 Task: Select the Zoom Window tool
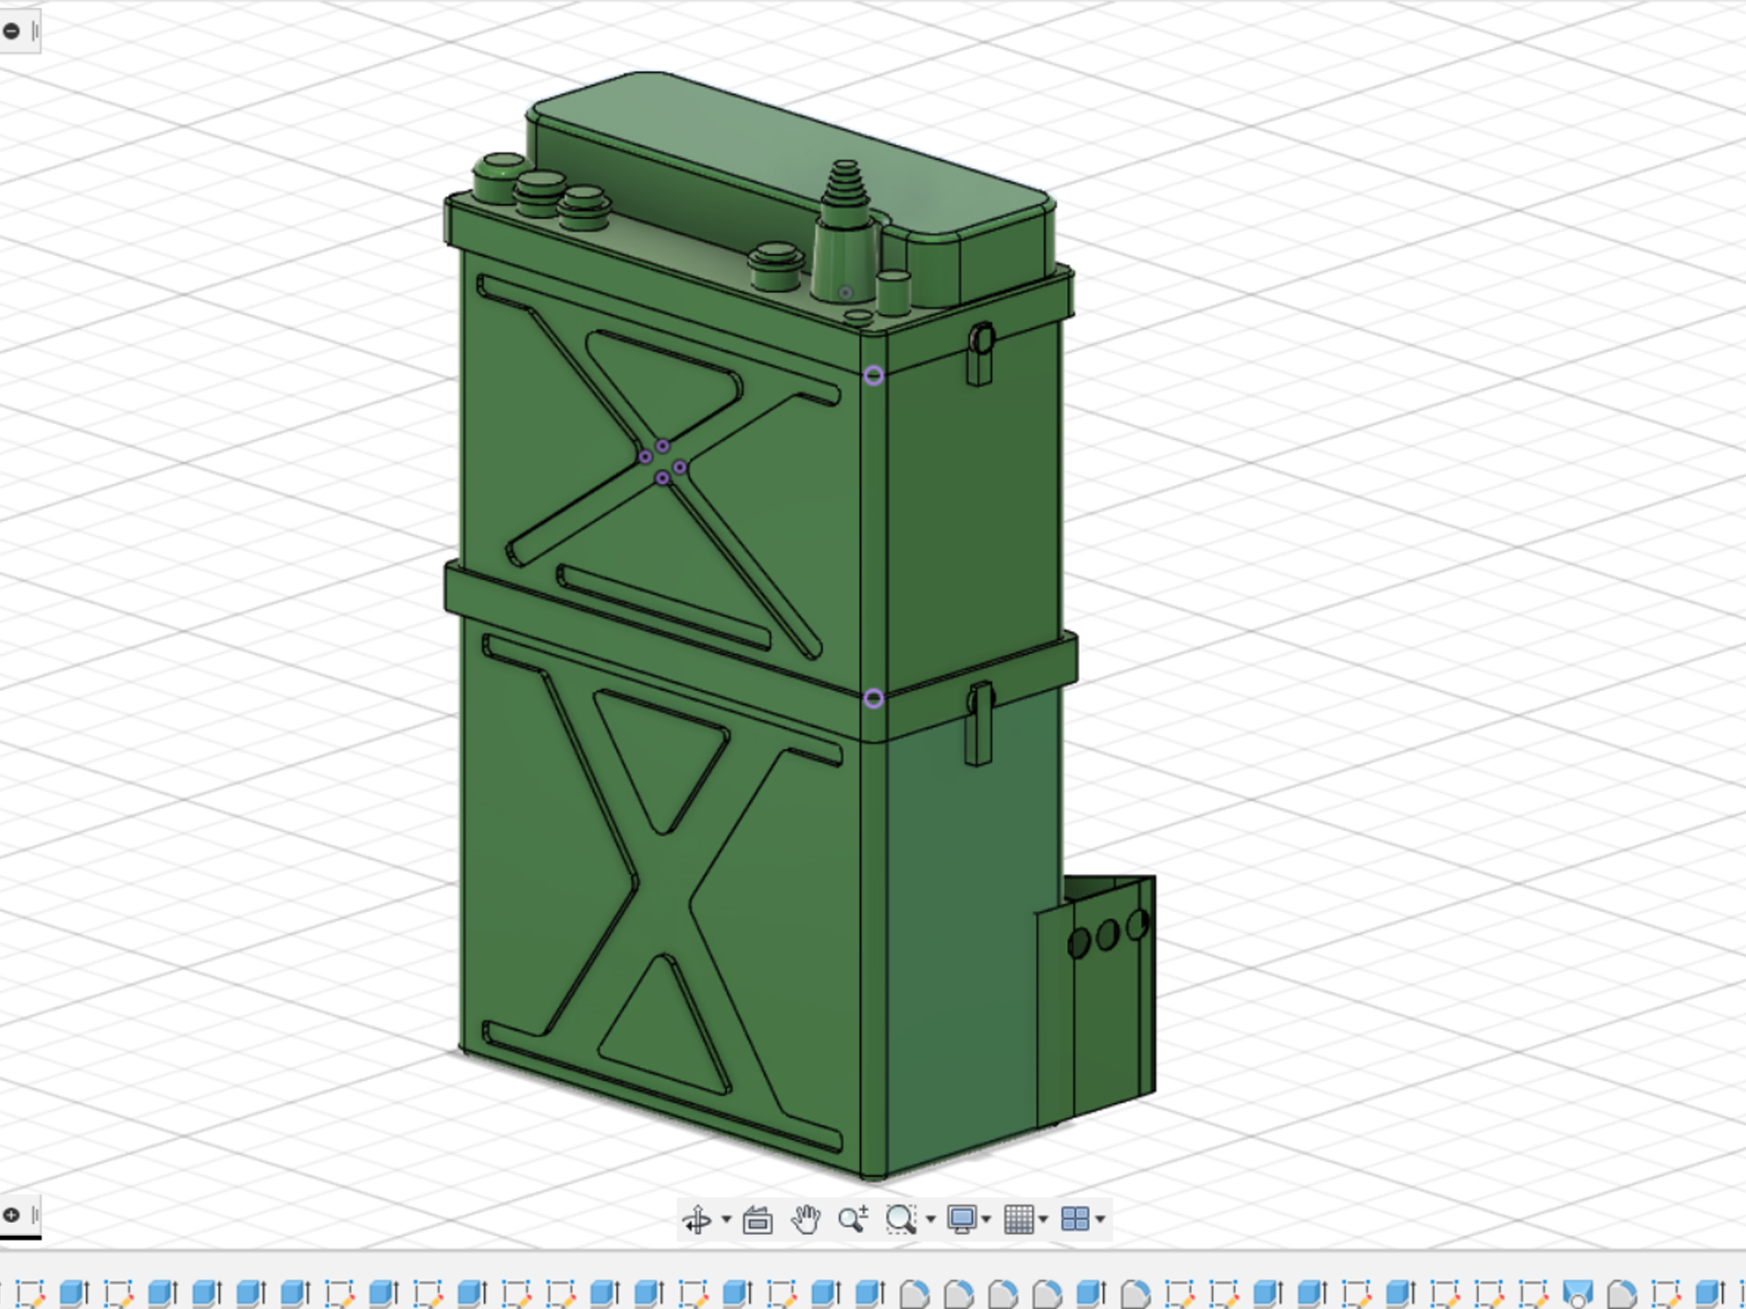click(x=900, y=1218)
